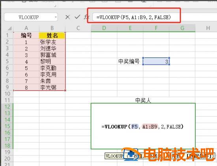Click cell containing 郭富城

click(52, 55)
